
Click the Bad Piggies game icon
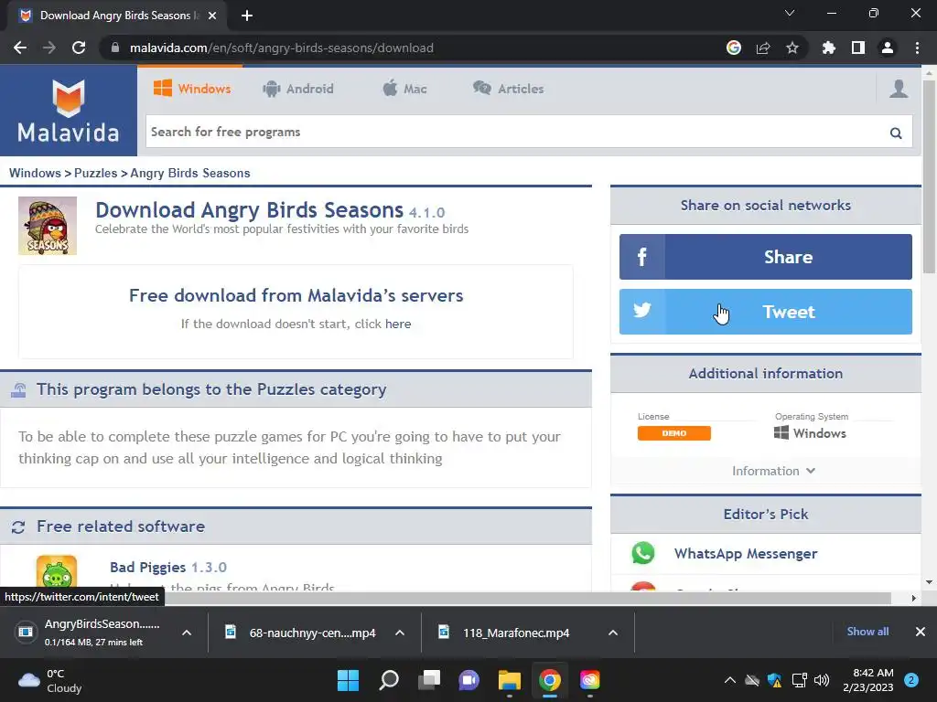tap(57, 572)
